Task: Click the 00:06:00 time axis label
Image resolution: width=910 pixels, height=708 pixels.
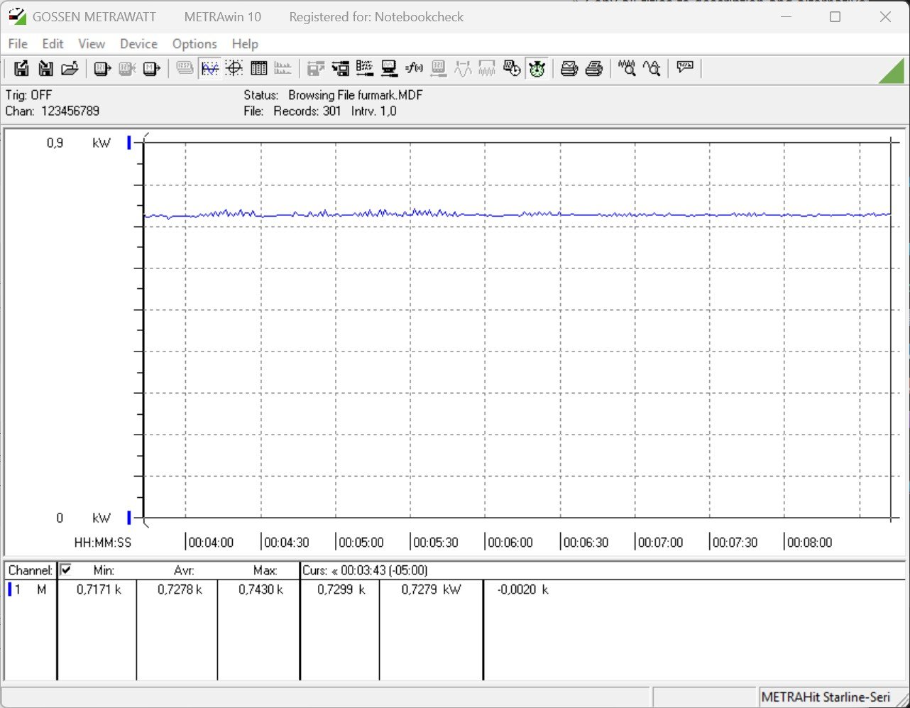Action: coord(510,543)
